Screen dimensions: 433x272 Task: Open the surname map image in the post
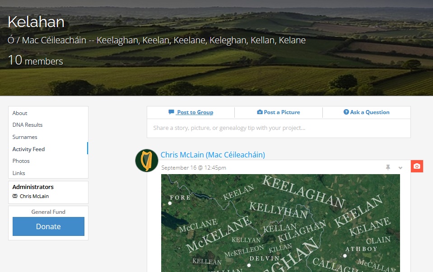[280, 223]
